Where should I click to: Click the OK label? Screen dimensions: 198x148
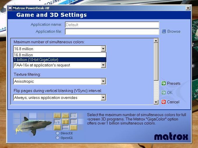170,93
